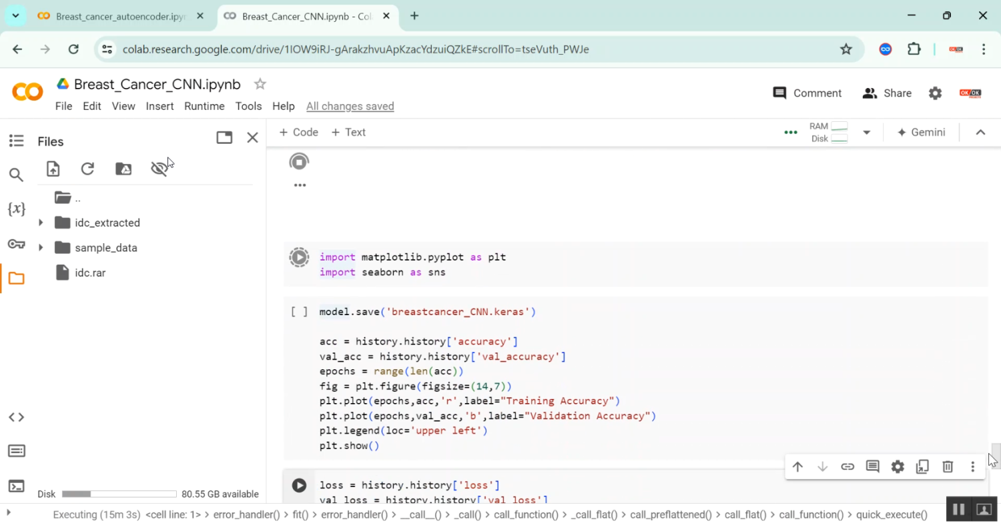Open RAM and Disk resources dropdown

(866, 133)
